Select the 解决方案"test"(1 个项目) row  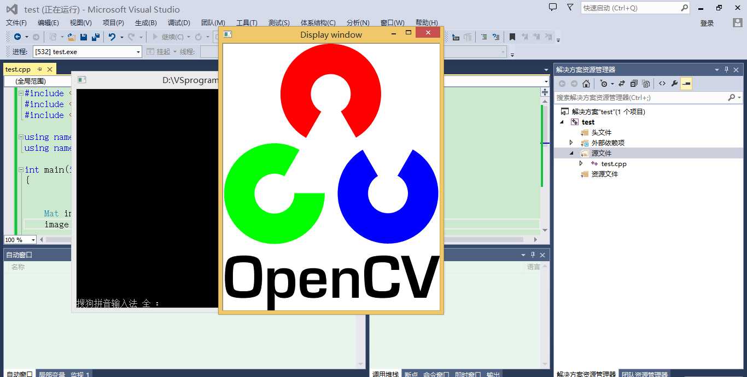pos(609,111)
